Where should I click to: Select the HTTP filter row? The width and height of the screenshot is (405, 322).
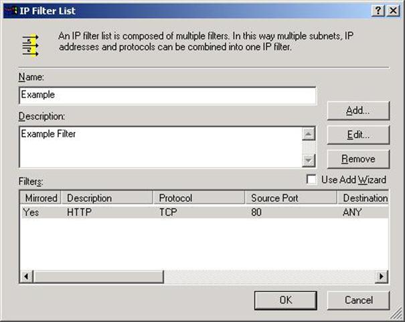pyautogui.click(x=134, y=212)
